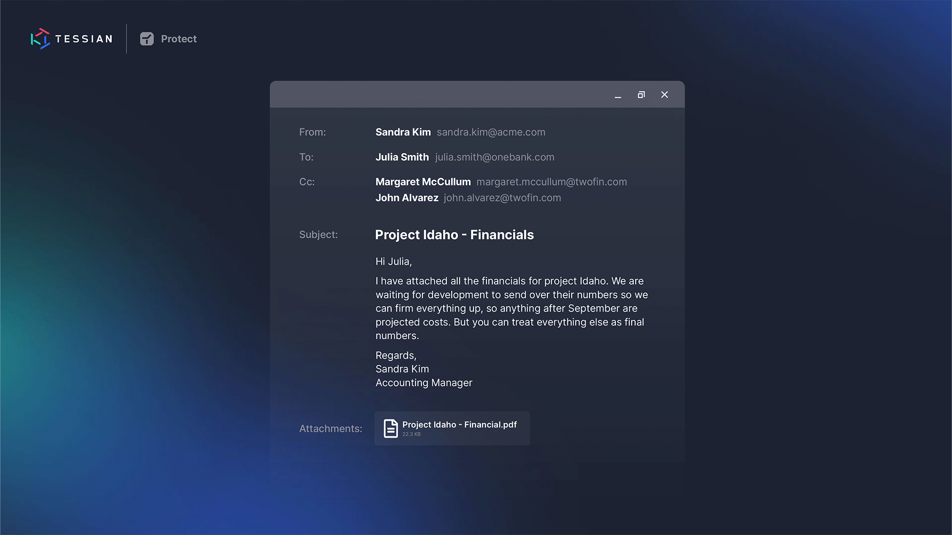Close the email window
952x535 pixels.
tap(664, 95)
